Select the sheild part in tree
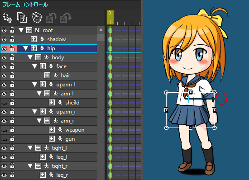This screenshot has height=180, width=249. pos(72,103)
